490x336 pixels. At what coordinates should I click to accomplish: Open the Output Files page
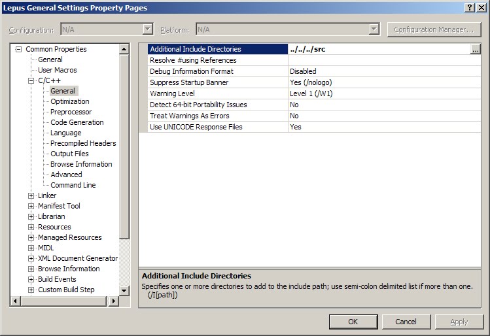tap(69, 154)
